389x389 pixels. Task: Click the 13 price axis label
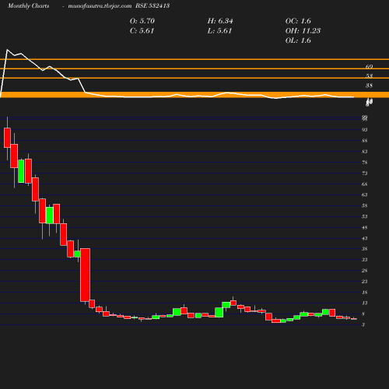coord(365,303)
